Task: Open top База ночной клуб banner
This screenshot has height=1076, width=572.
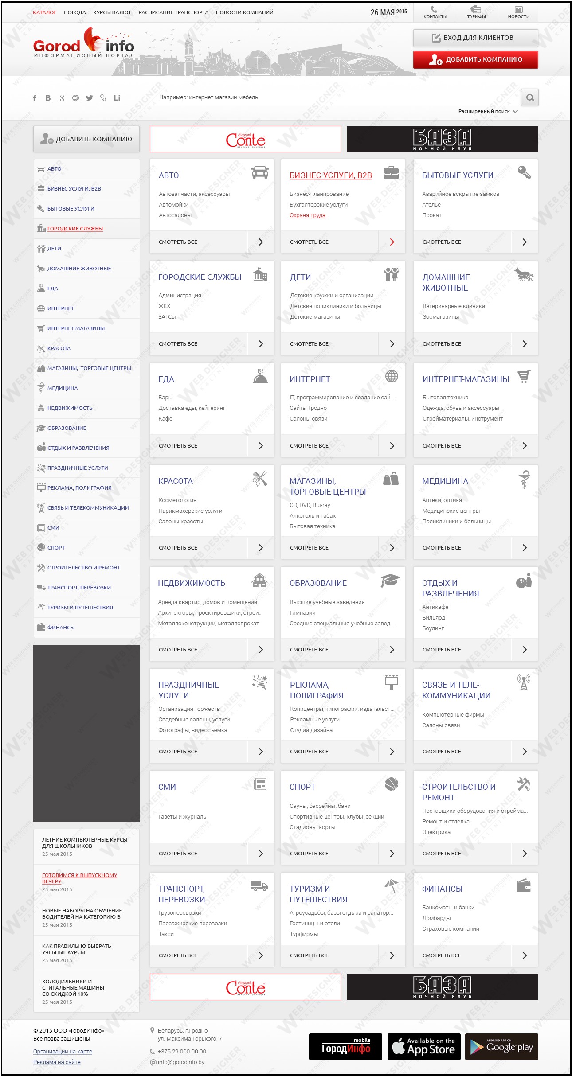Action: (x=443, y=139)
